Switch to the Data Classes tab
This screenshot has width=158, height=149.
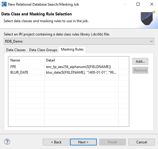click(16, 50)
